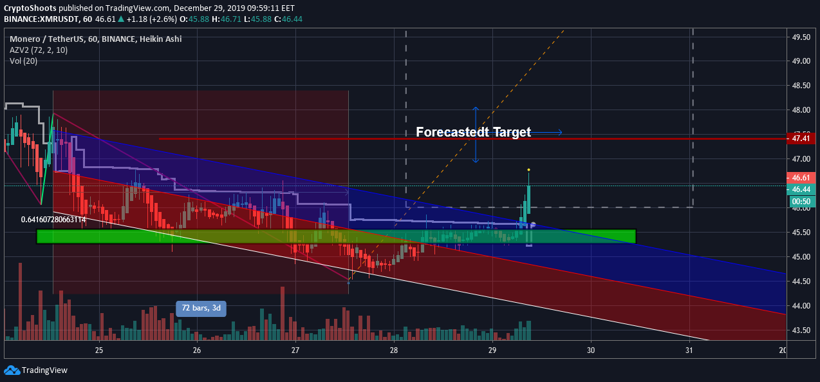Image resolution: width=820 pixels, height=382 pixels.
Task: Select the Vol (20) indicator label
Action: pos(23,61)
